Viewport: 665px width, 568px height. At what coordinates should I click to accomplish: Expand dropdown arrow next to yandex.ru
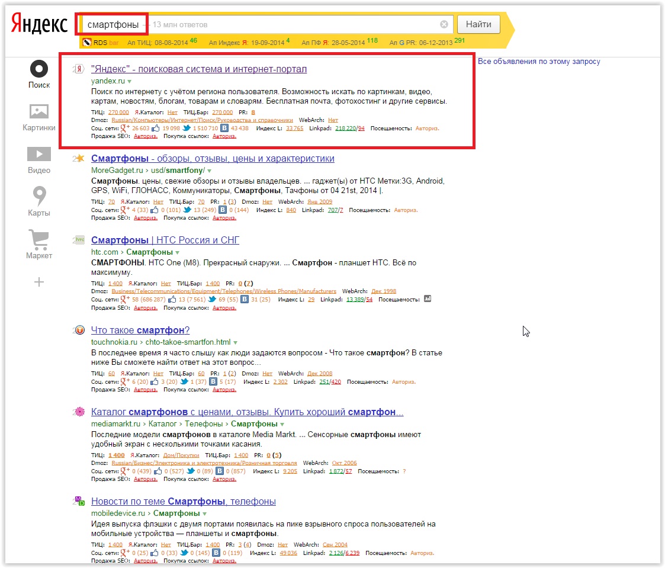129,82
